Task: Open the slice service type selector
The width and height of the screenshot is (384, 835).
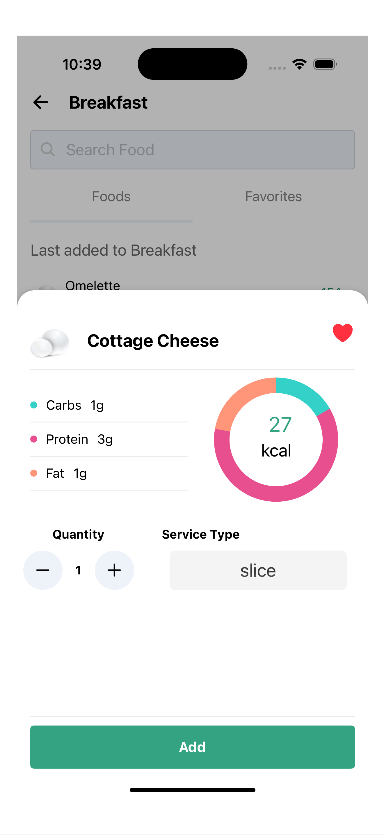Action: tap(258, 570)
